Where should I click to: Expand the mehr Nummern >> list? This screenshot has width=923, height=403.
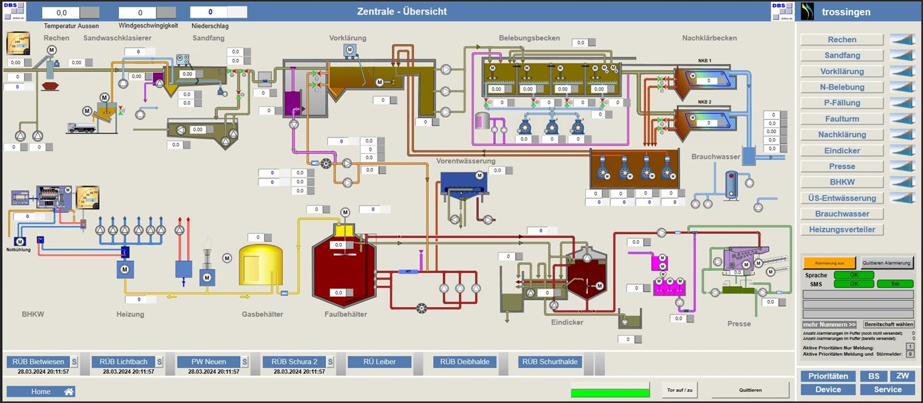click(x=829, y=324)
